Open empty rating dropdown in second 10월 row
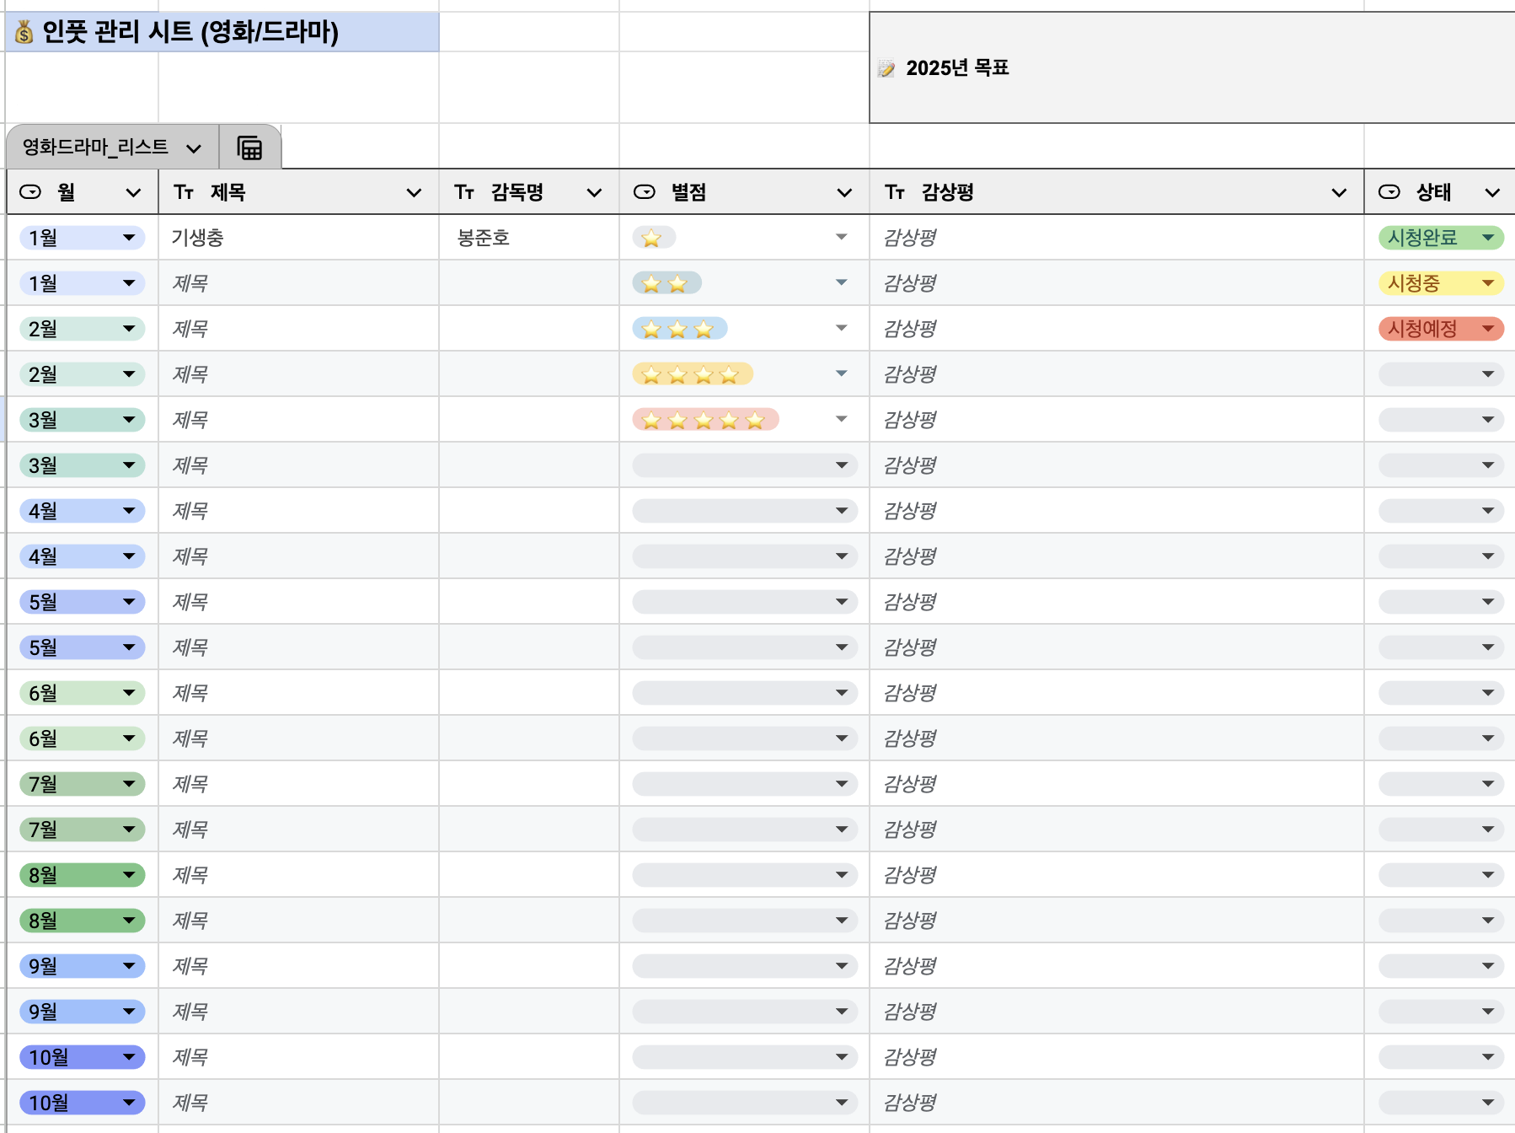 tap(745, 1103)
